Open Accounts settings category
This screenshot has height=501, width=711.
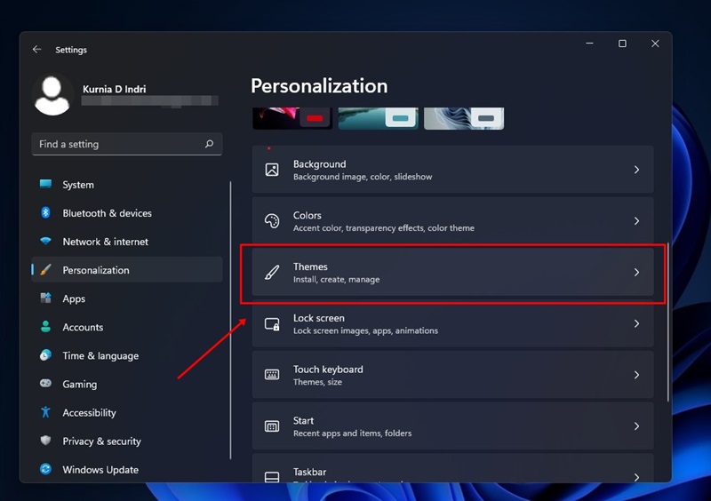pos(127,327)
